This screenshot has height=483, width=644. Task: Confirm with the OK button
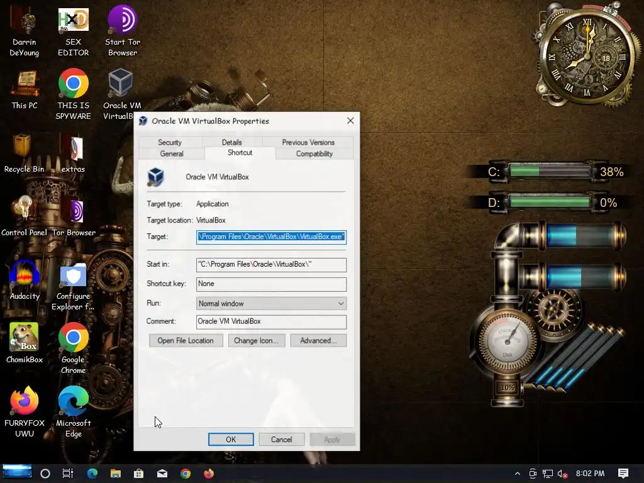(231, 440)
